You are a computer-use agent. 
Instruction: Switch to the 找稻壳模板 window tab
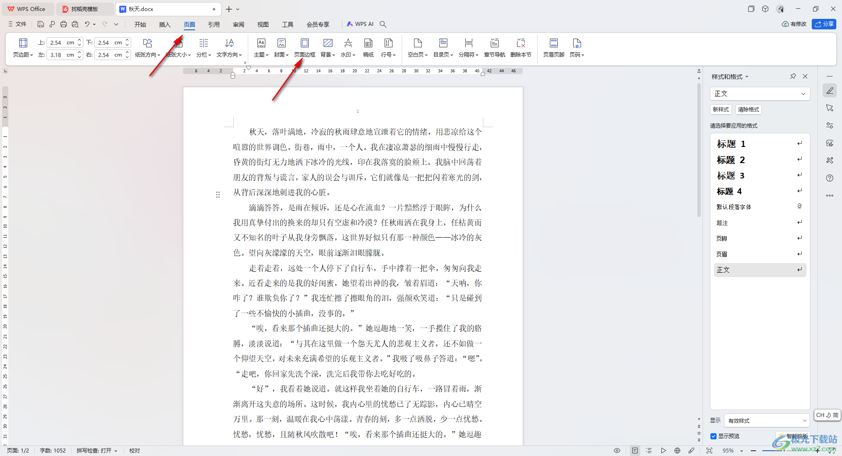pyautogui.click(x=84, y=9)
